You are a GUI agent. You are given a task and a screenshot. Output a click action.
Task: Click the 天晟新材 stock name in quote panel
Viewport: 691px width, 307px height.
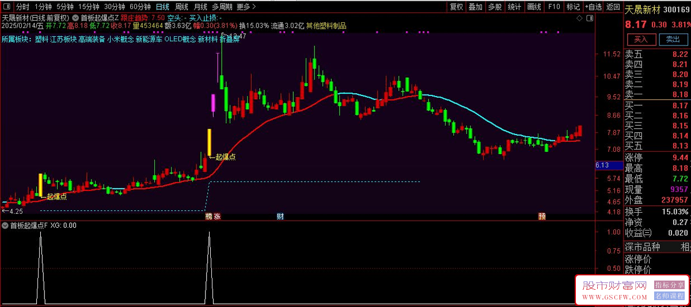pos(642,9)
